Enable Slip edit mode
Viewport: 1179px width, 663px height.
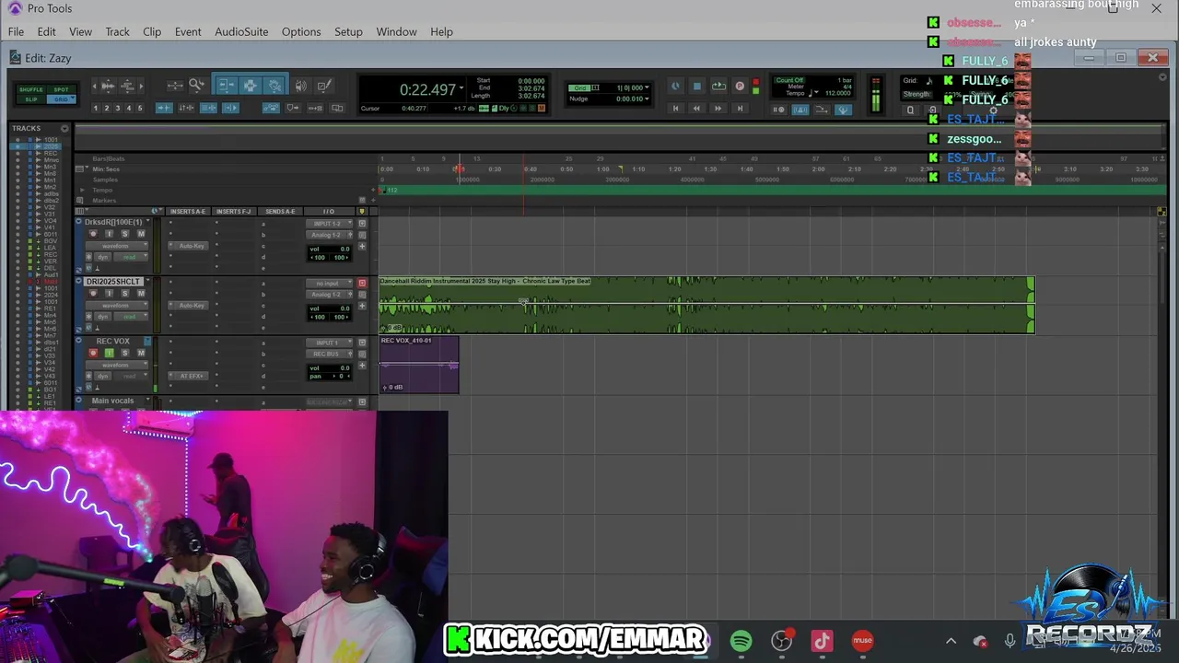[31, 99]
